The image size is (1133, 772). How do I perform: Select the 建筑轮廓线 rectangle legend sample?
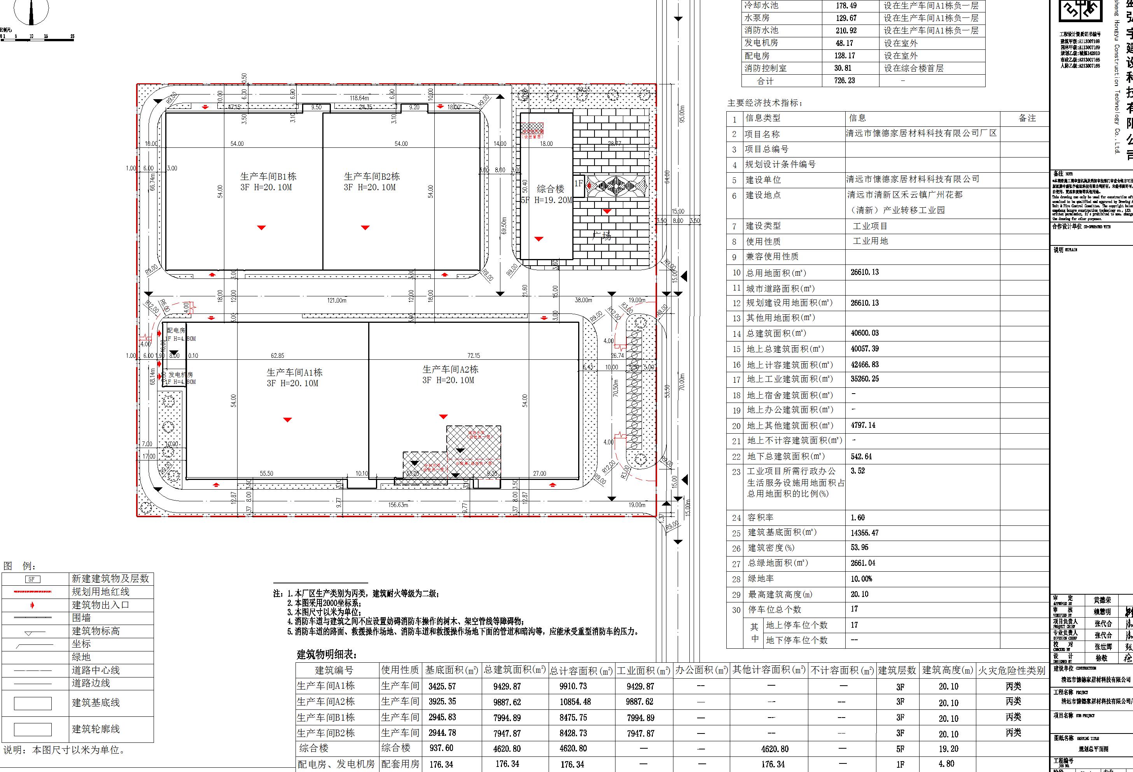(33, 730)
